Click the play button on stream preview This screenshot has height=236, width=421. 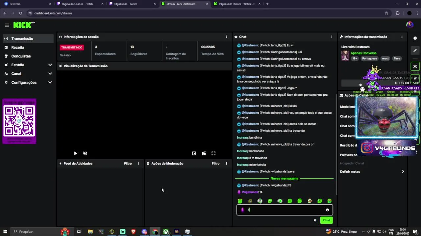75,153
